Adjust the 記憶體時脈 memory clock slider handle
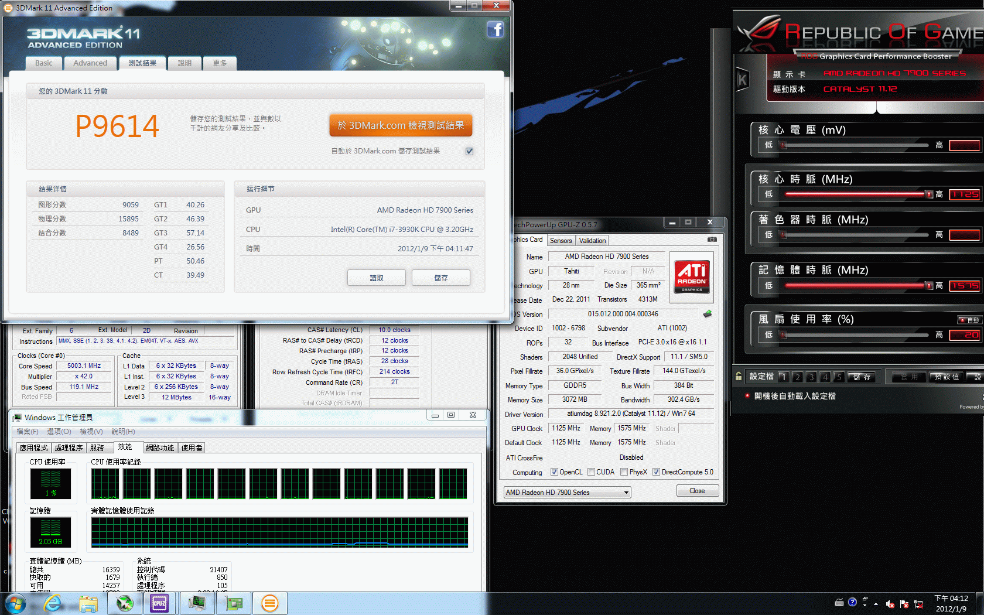The width and height of the screenshot is (984, 615). 928,286
